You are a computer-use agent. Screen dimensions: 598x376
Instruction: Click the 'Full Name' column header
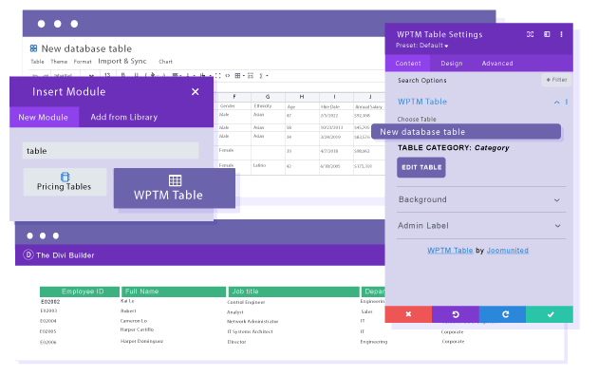coord(174,291)
